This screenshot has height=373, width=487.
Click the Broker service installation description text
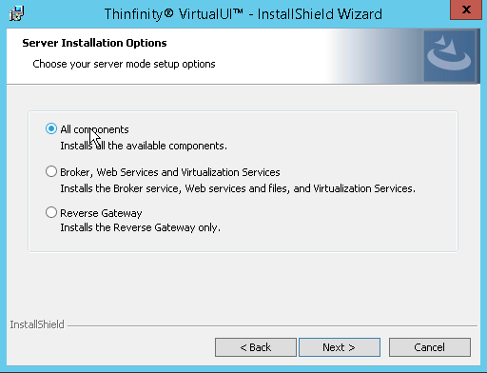coord(238,188)
